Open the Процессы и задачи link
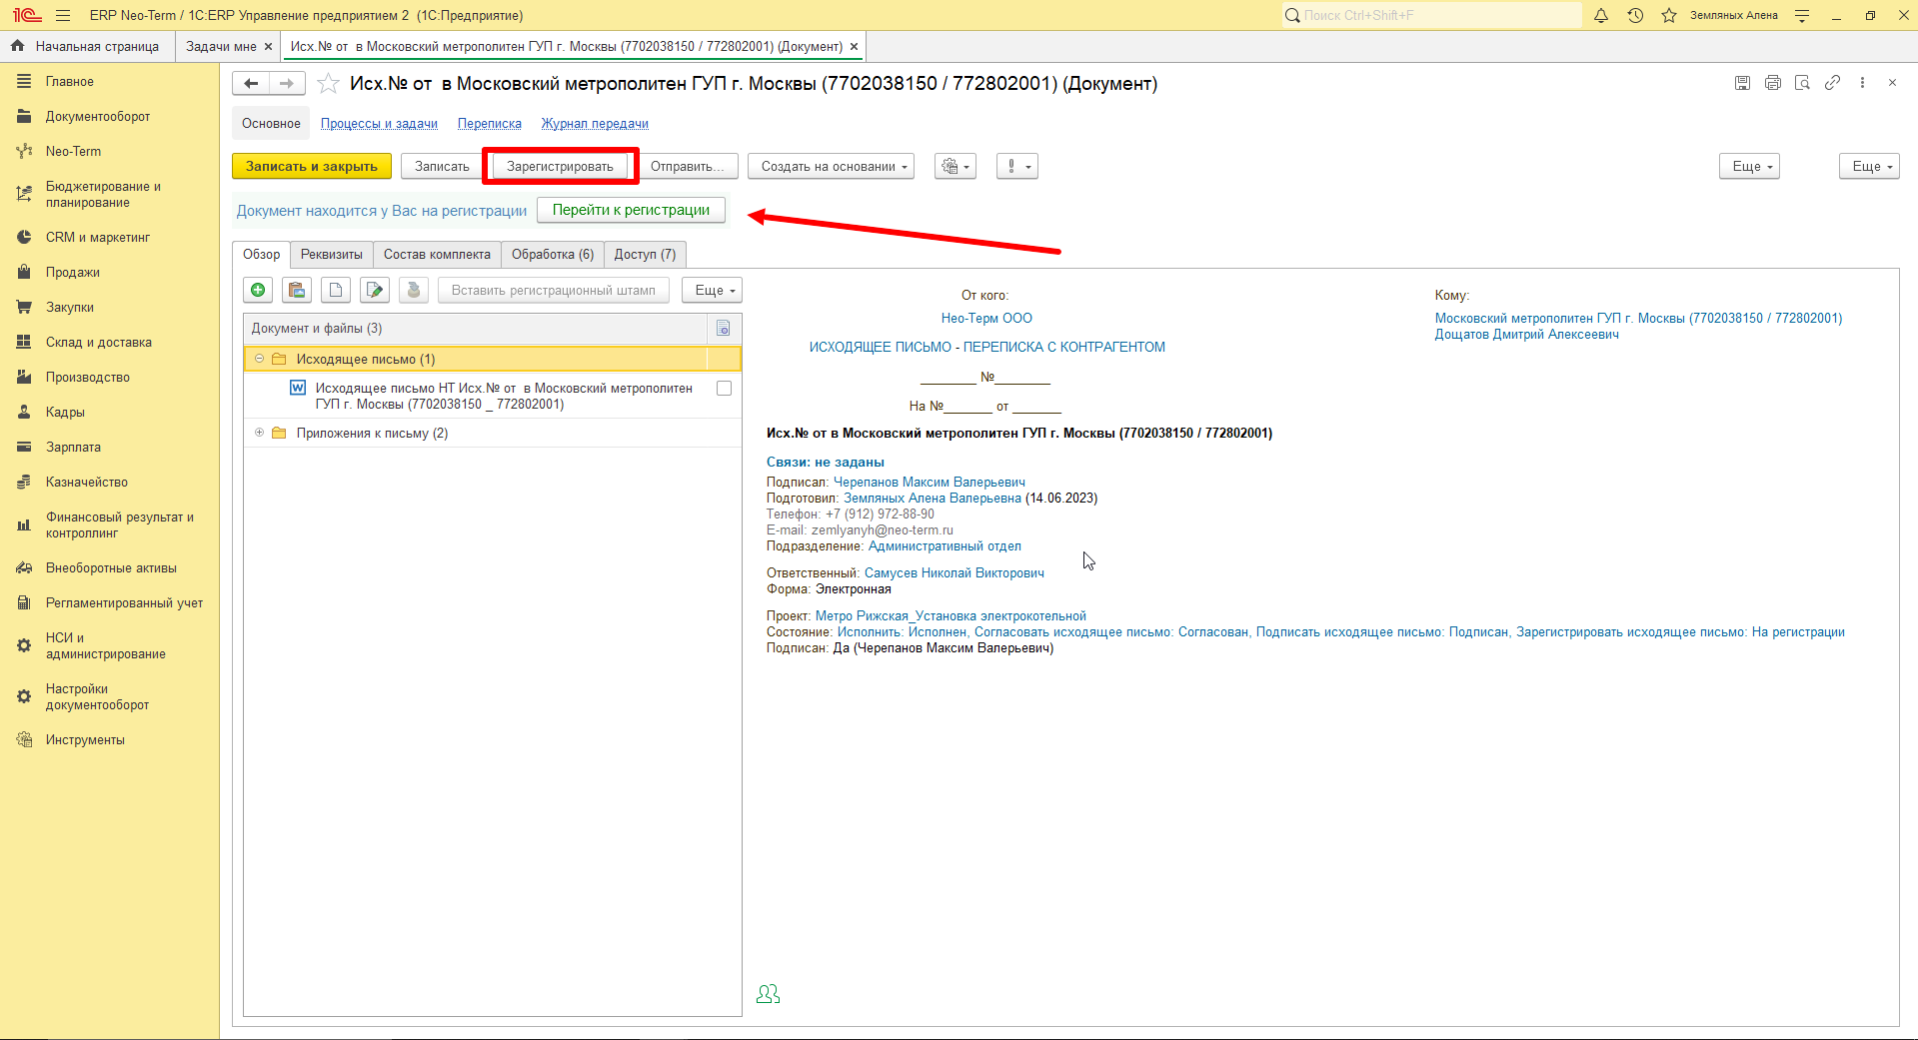The image size is (1918, 1040). pos(379,124)
